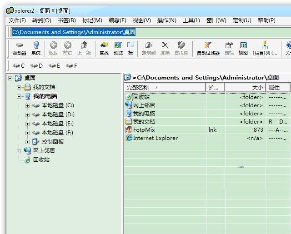
Task: Select FotoMix shortcut in file list
Action: (x=143, y=130)
